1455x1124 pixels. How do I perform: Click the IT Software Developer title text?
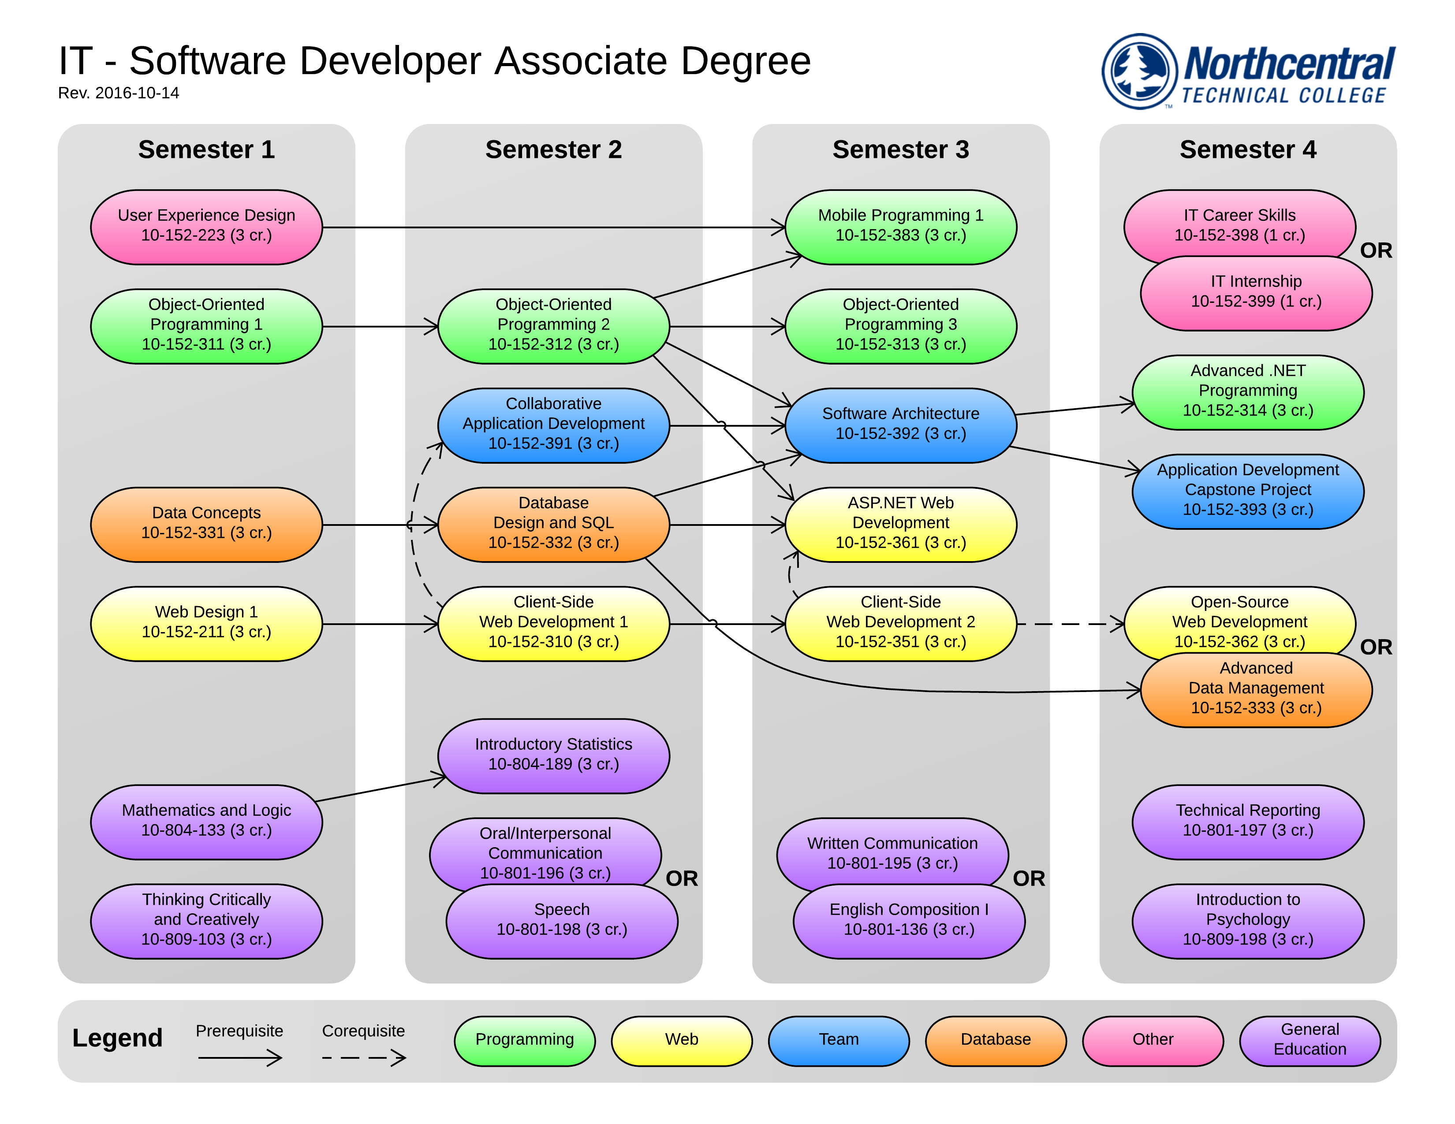(434, 61)
